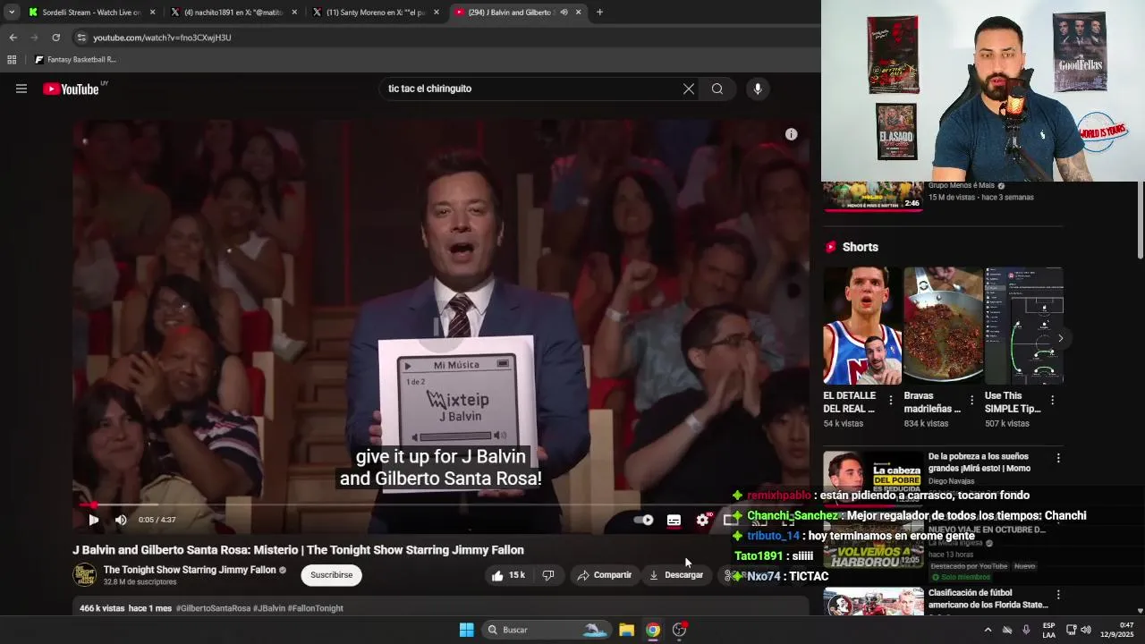Show hidden system tray icons

(988, 630)
